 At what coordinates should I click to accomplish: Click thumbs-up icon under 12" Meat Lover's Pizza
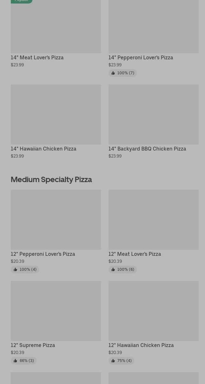click(113, 270)
